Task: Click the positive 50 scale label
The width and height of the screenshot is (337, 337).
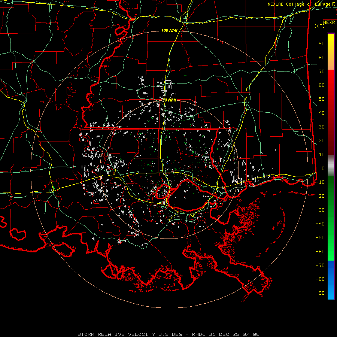Action: (322, 99)
